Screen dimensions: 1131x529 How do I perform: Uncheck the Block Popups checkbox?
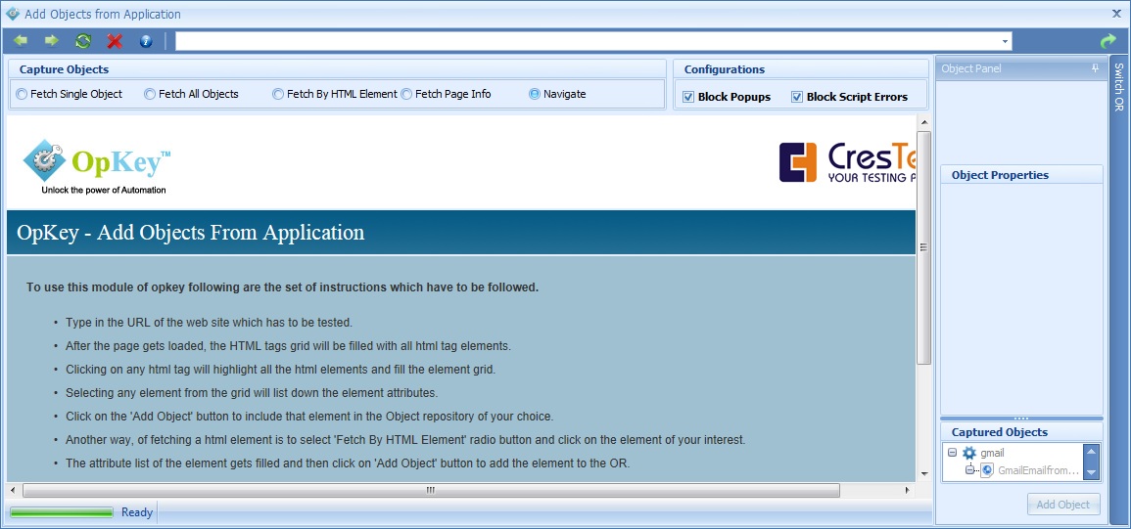(x=688, y=97)
